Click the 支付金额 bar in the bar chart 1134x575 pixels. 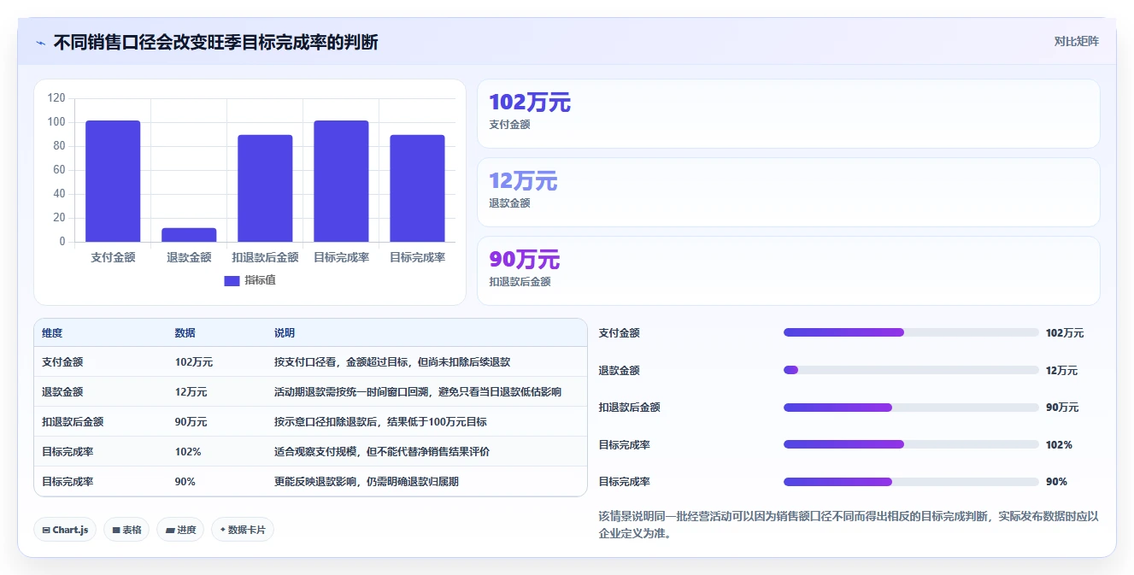pos(113,181)
